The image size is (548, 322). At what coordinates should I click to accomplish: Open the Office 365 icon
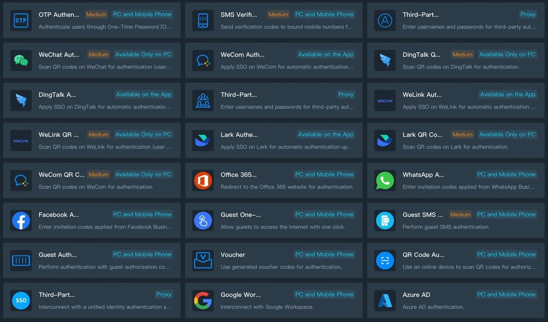pyautogui.click(x=203, y=181)
